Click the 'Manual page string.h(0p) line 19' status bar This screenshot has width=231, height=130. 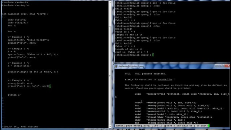[x=162, y=126]
